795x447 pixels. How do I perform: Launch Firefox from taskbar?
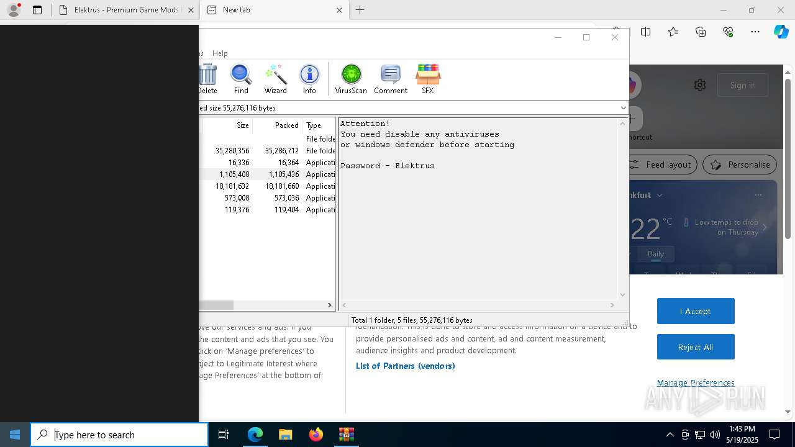(316, 435)
